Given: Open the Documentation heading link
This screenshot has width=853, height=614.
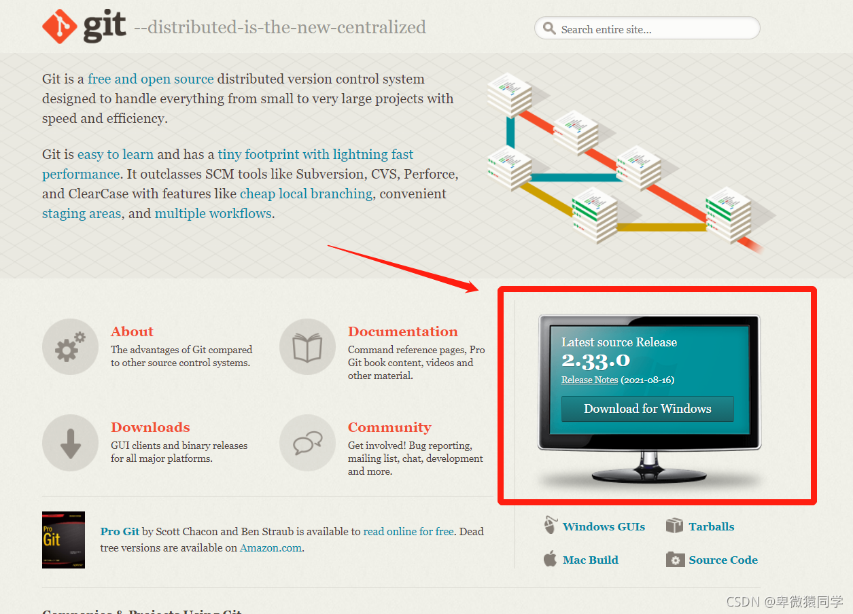Looking at the screenshot, I should (x=402, y=331).
